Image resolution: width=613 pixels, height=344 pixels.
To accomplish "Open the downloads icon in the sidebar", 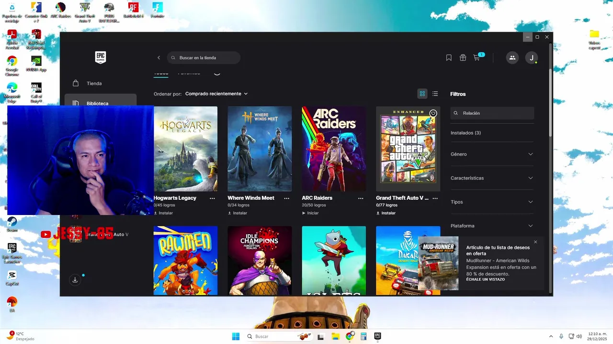I will (x=75, y=280).
